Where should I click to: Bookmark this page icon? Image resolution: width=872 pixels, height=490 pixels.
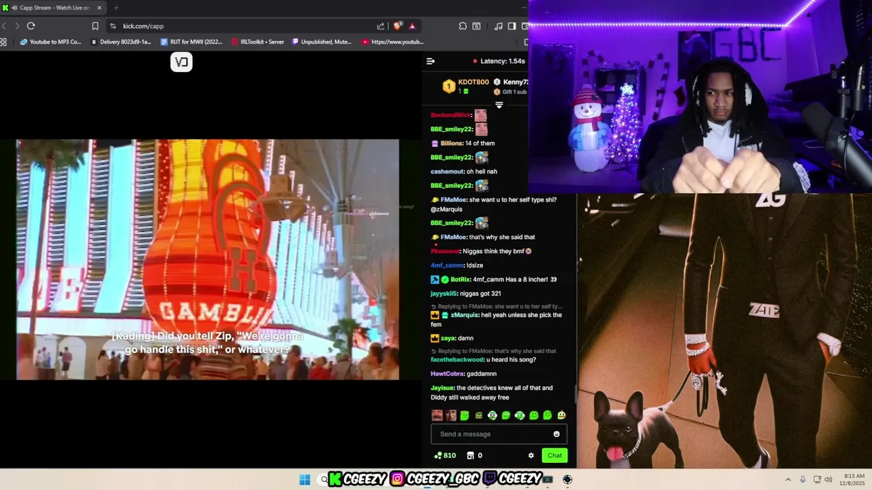[x=95, y=26]
